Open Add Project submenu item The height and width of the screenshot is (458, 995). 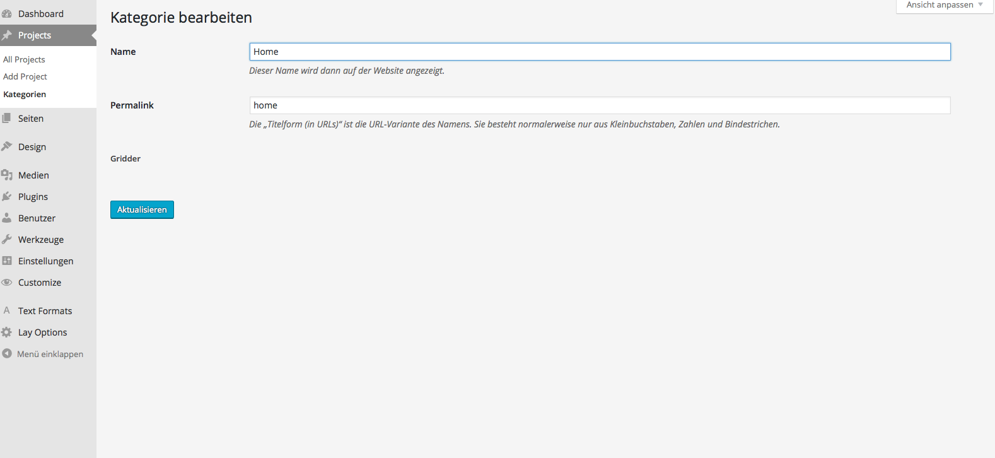[x=25, y=76]
